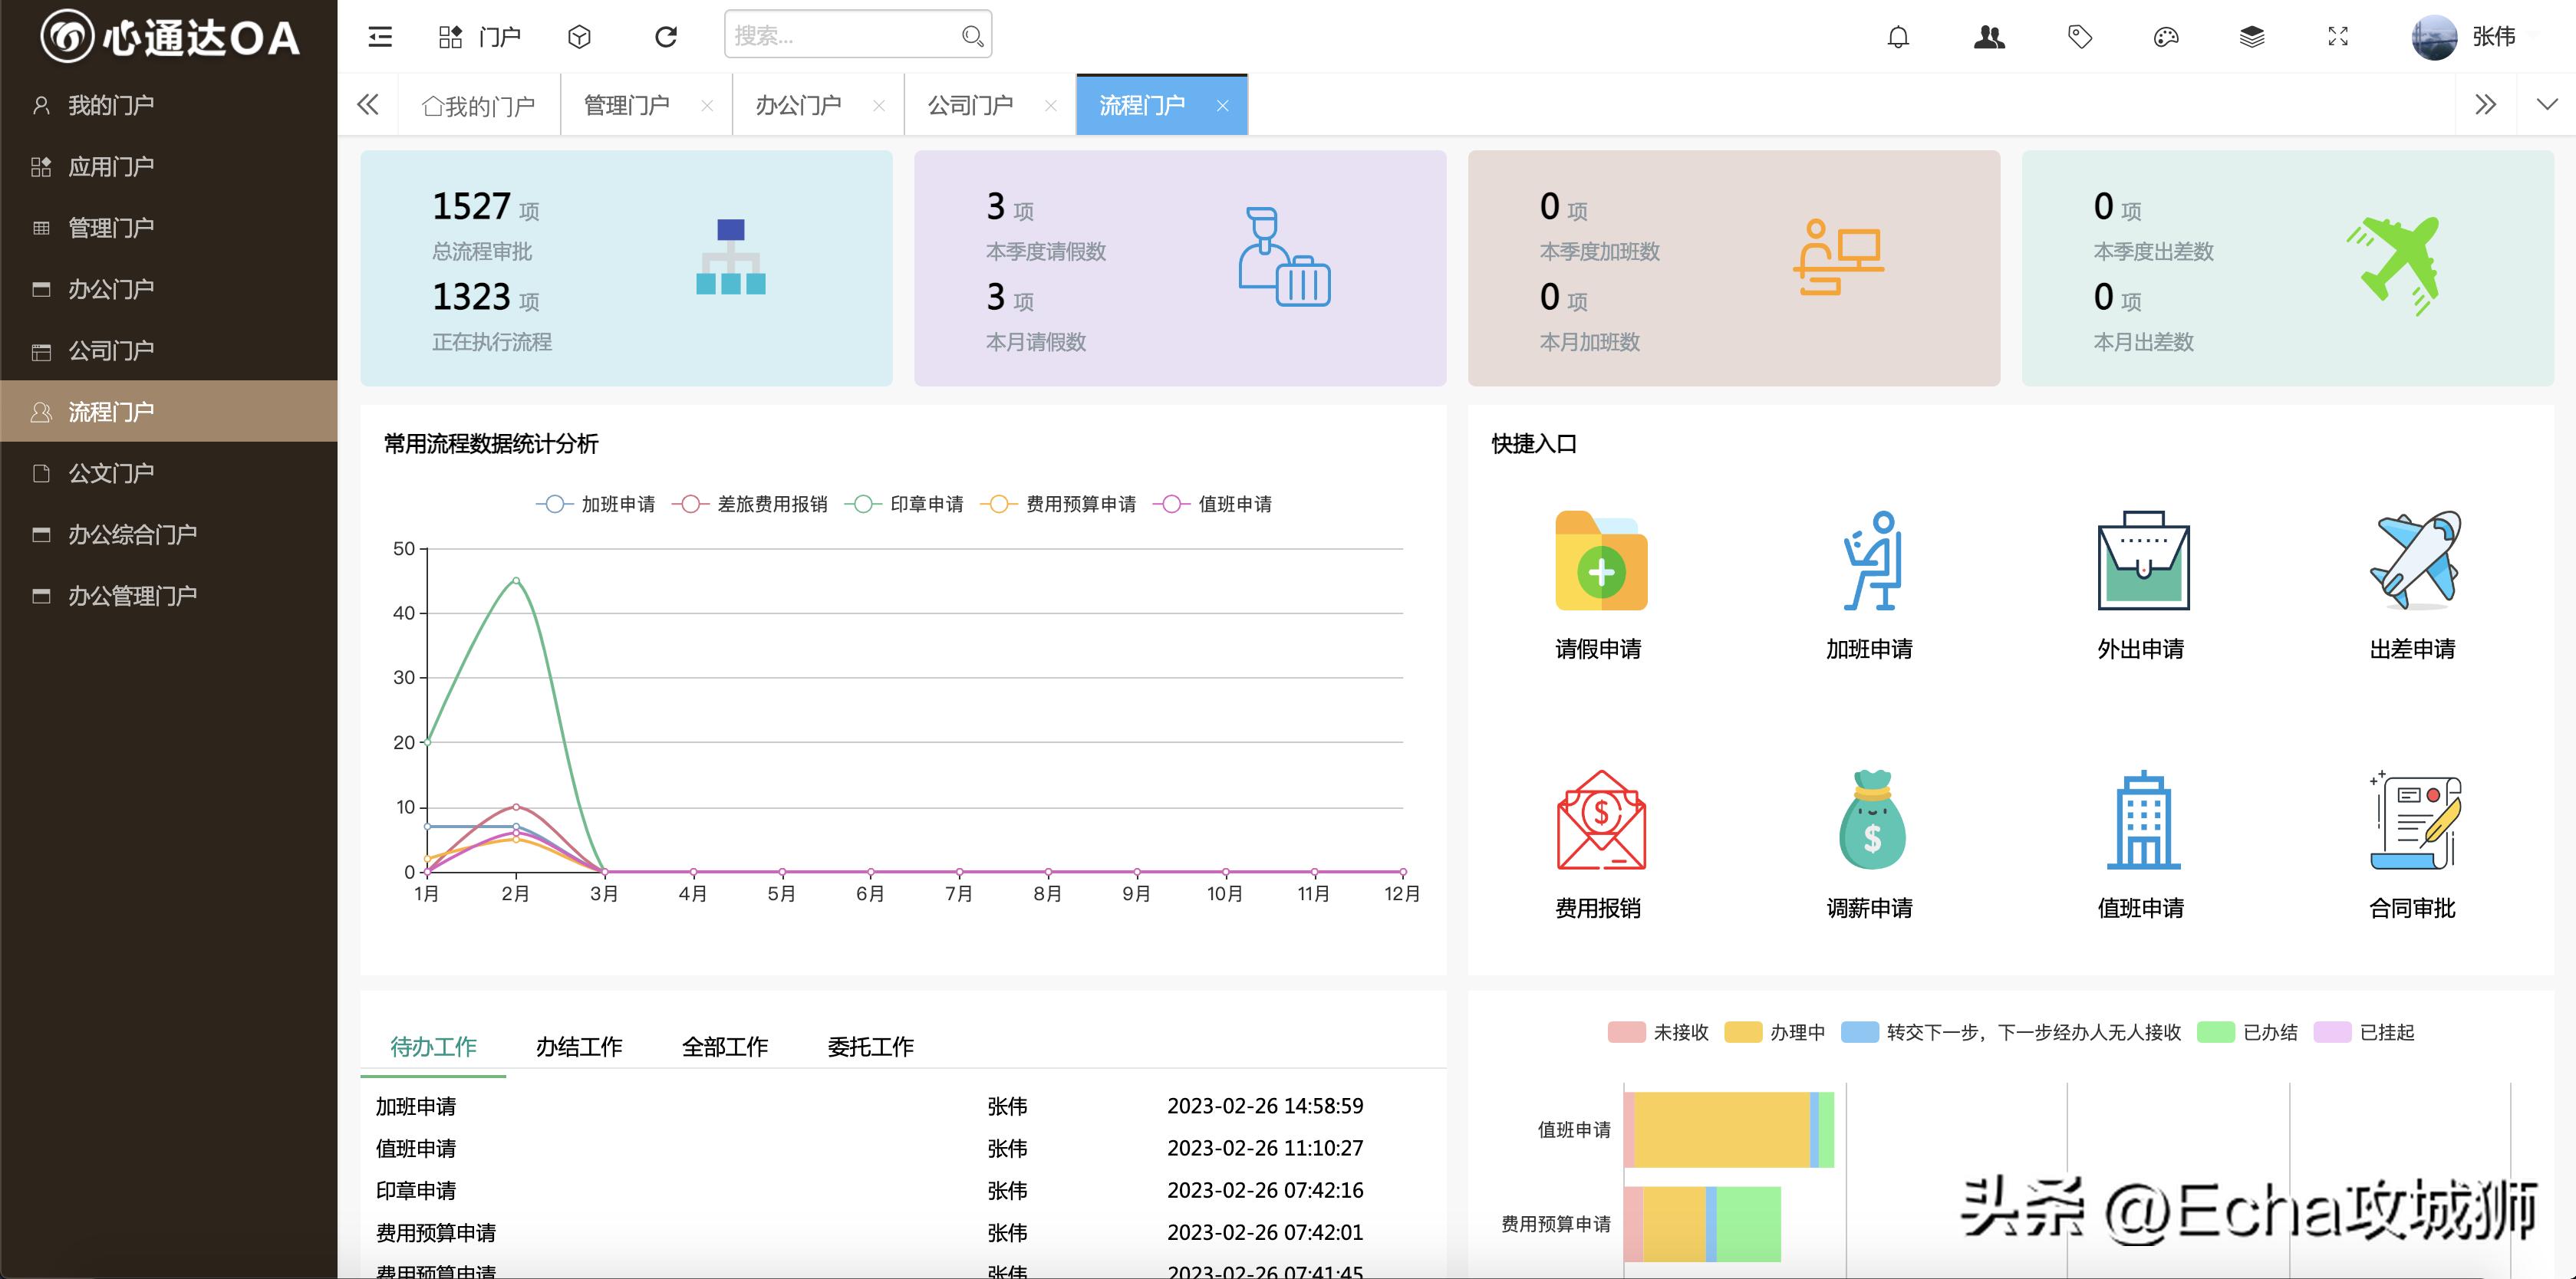The height and width of the screenshot is (1279, 2576).
Task: Click the contacts icon in the top bar
Action: pos(1989,36)
